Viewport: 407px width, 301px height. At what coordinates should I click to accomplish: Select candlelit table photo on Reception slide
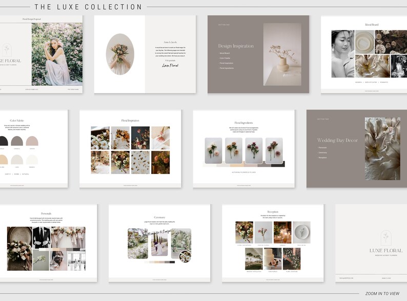pyautogui.click(x=282, y=232)
